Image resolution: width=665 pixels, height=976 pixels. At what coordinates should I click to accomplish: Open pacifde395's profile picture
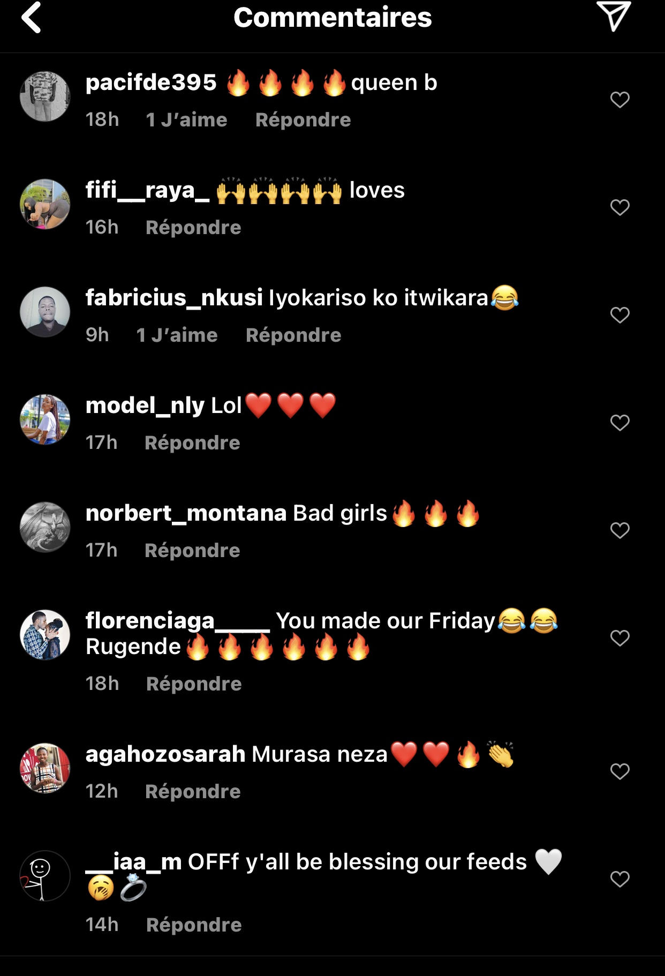(x=45, y=96)
